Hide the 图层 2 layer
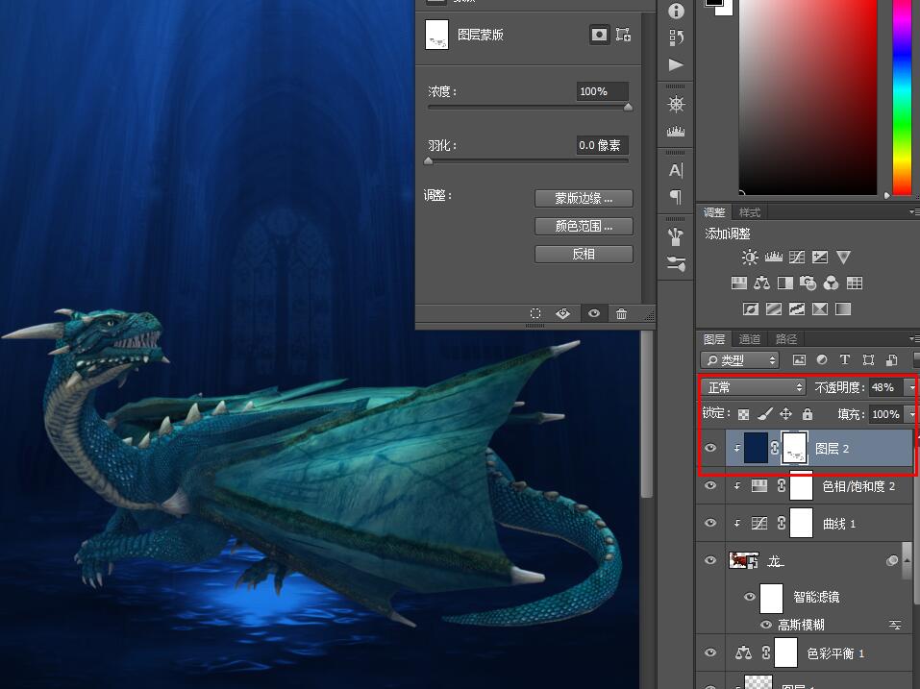The height and width of the screenshot is (689, 920). [x=710, y=448]
